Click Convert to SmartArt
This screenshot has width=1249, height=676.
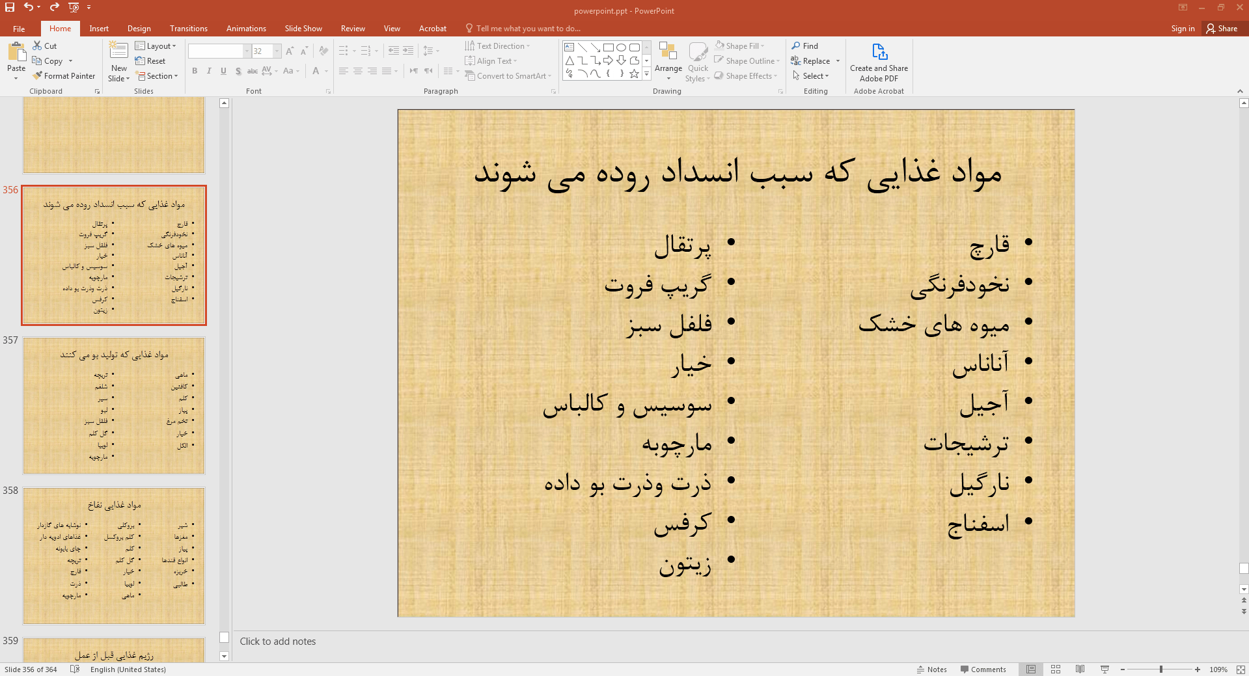click(x=508, y=75)
